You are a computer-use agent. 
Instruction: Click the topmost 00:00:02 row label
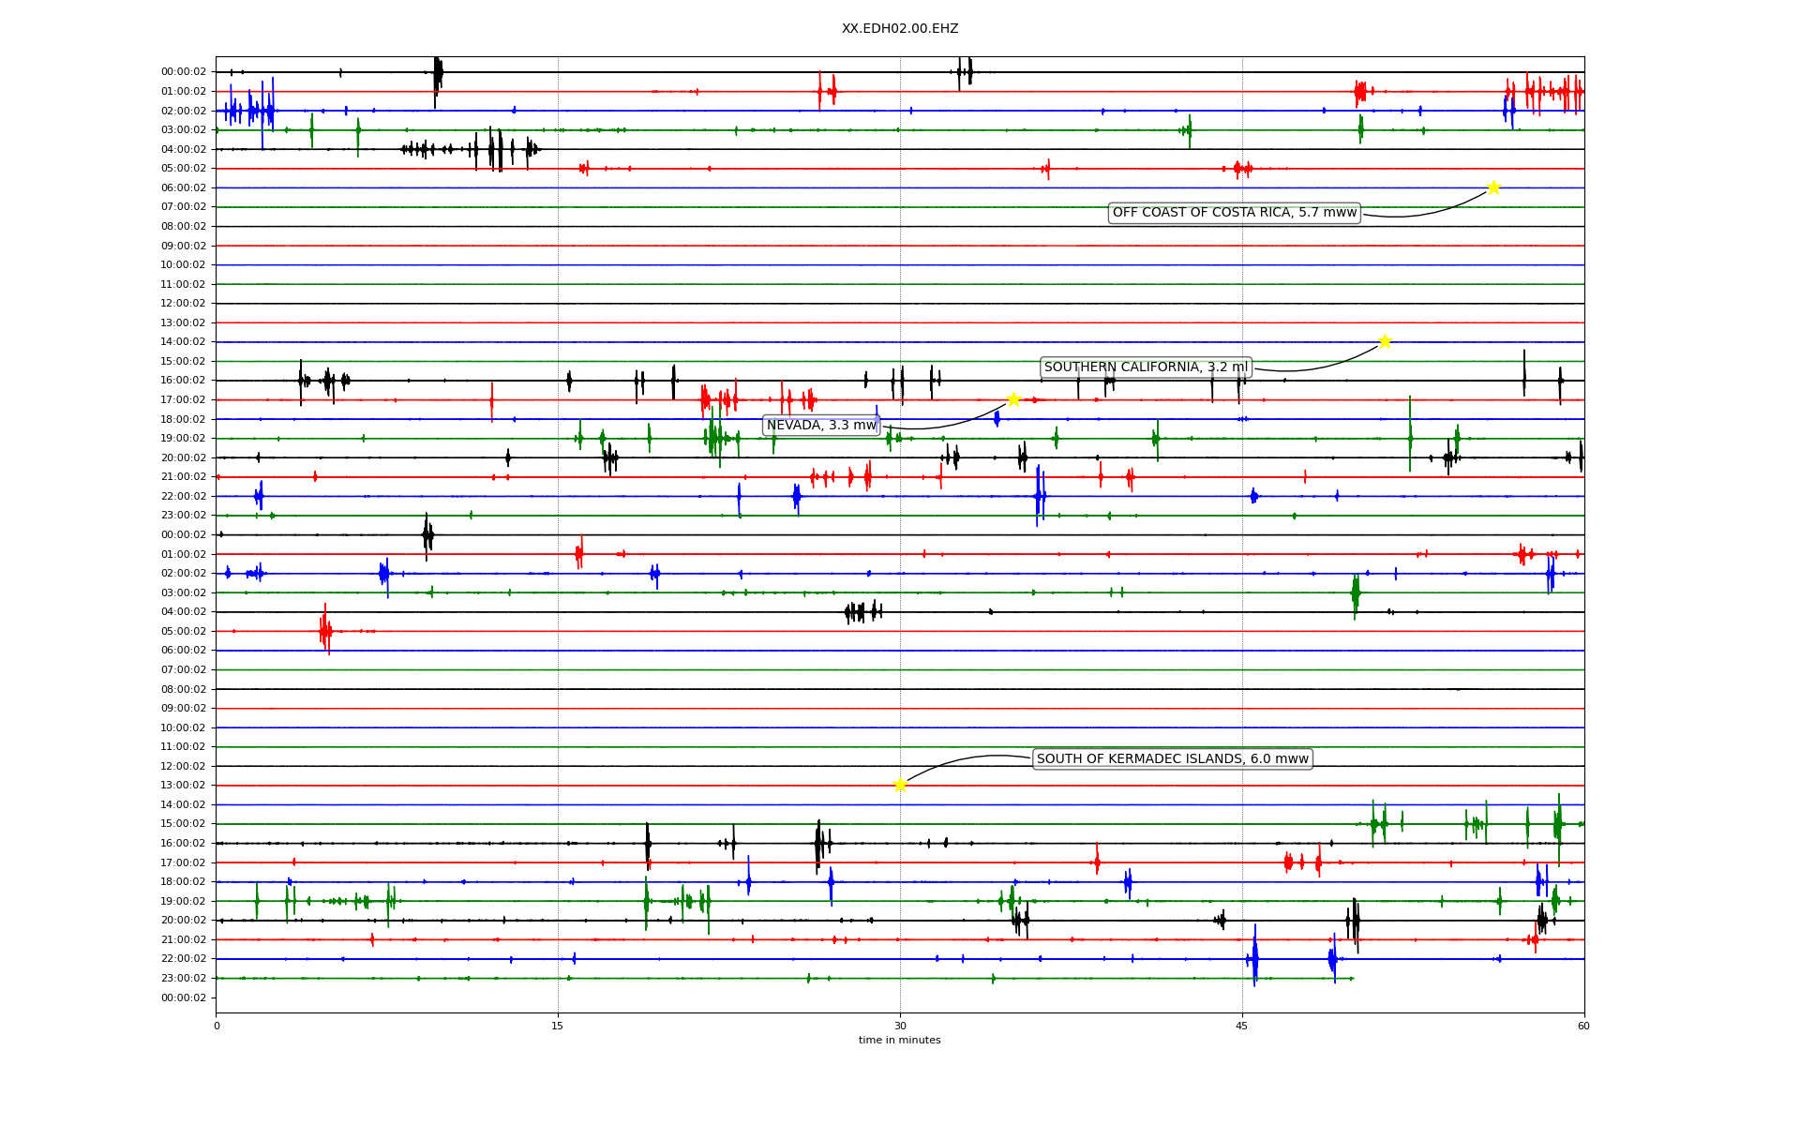pyautogui.click(x=184, y=72)
